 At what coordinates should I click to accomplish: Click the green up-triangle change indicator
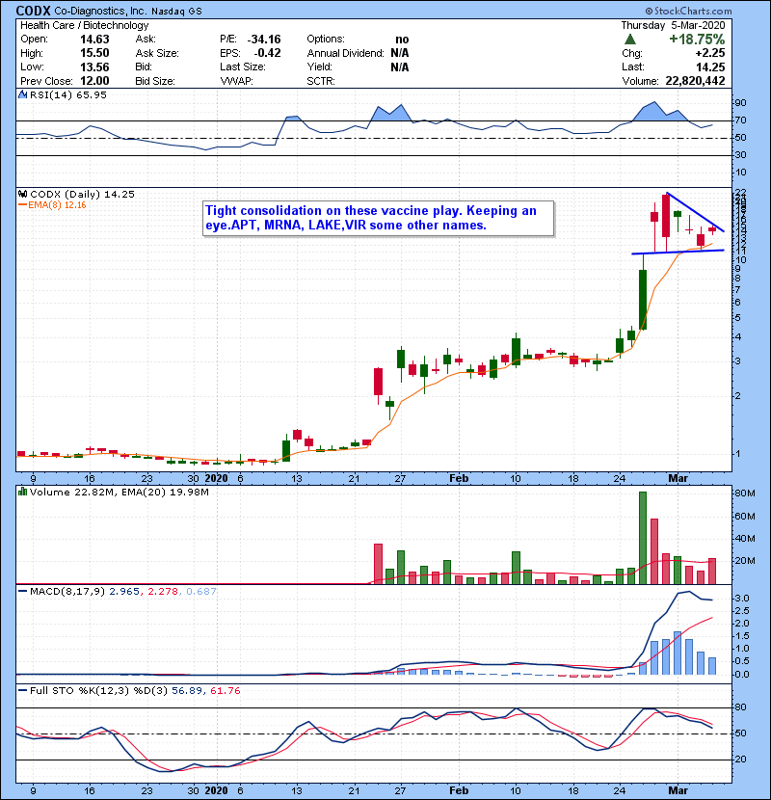[630, 40]
